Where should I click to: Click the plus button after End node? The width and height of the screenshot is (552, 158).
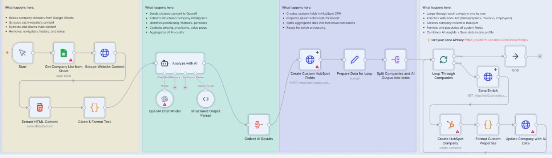540,56
